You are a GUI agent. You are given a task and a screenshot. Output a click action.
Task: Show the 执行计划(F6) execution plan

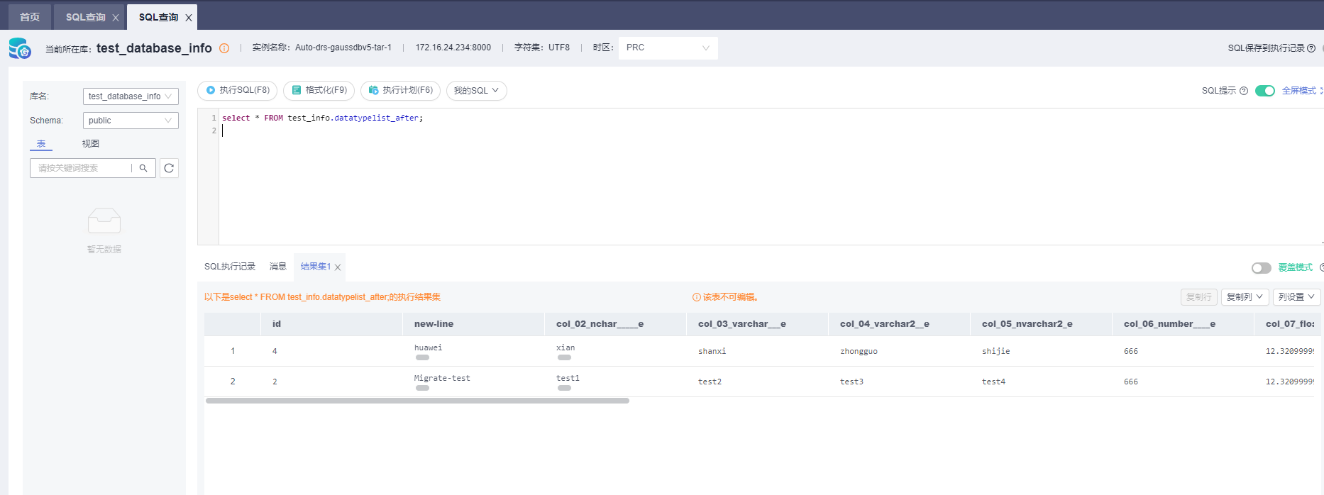pyautogui.click(x=401, y=91)
